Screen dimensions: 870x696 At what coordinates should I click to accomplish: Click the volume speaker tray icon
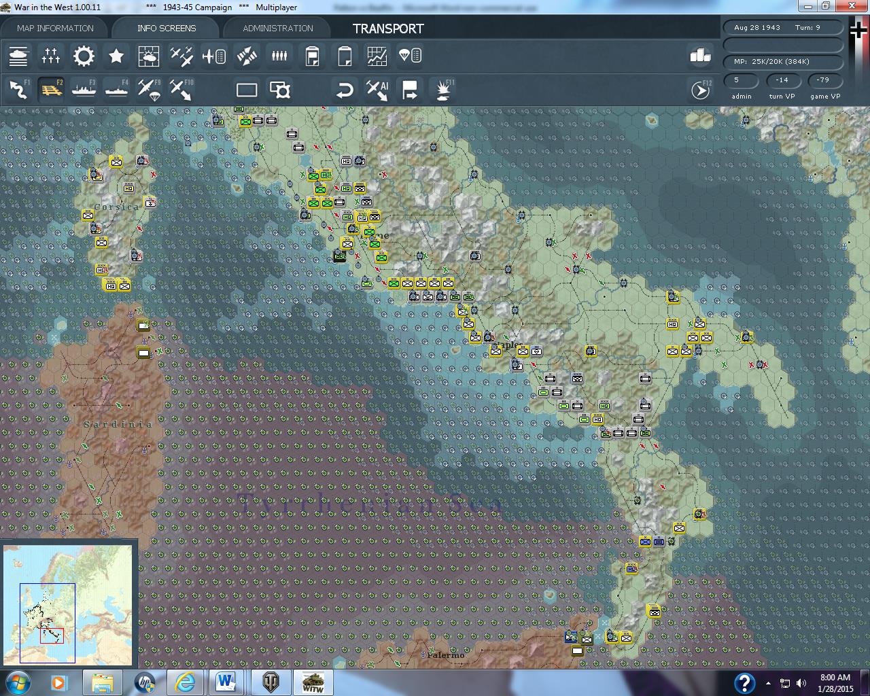(801, 683)
